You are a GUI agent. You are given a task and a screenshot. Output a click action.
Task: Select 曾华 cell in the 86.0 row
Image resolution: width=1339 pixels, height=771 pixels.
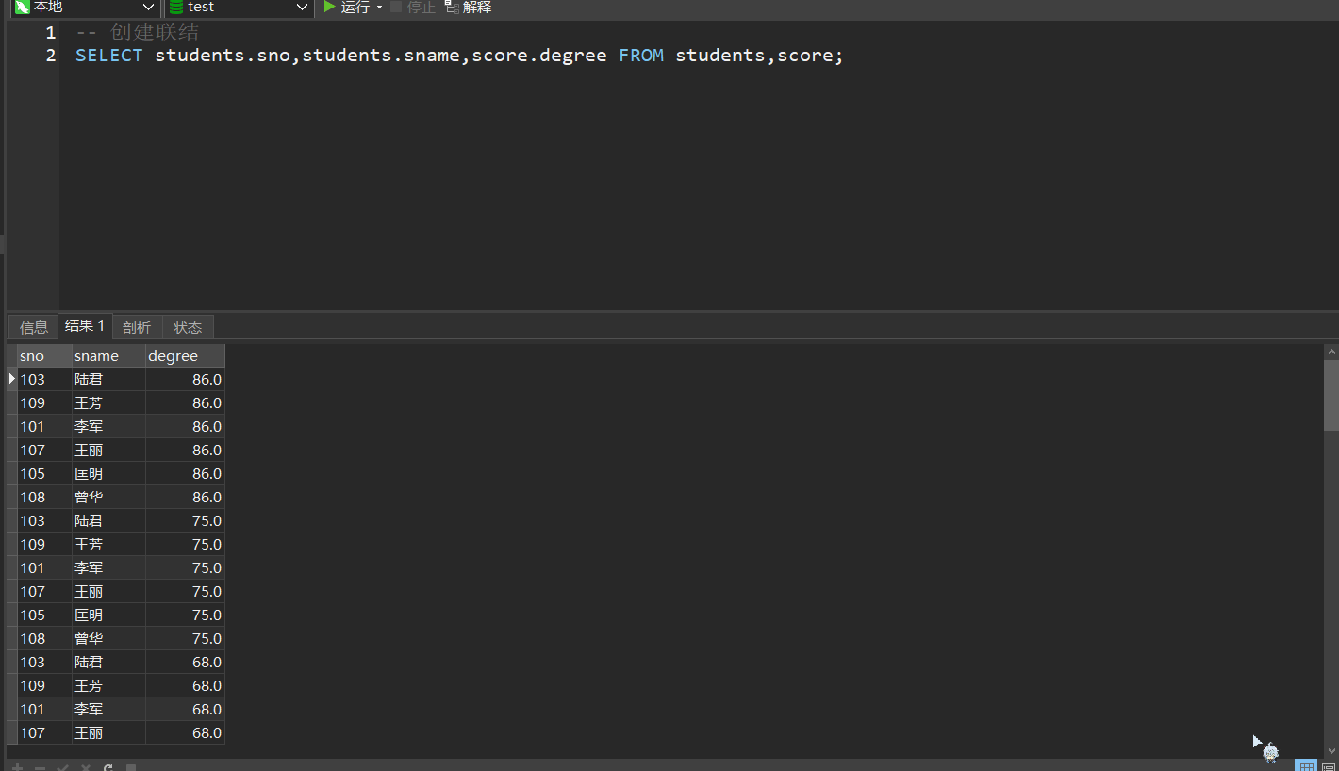click(x=108, y=498)
